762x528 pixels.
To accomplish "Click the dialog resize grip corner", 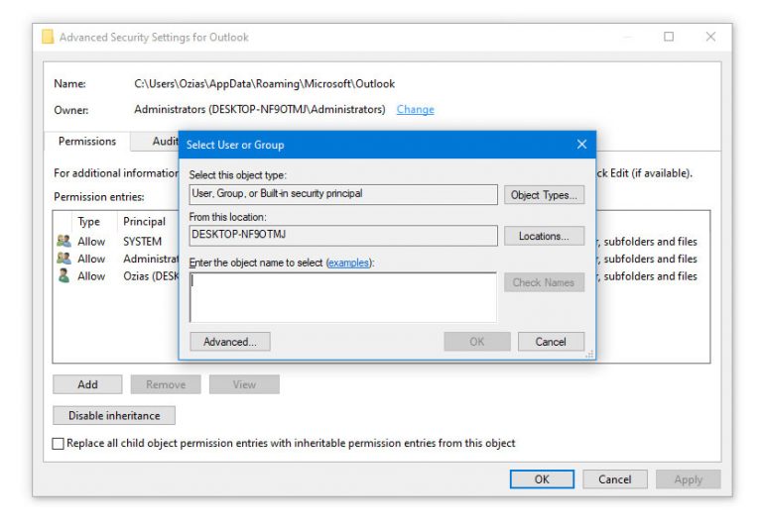I will [x=591, y=353].
